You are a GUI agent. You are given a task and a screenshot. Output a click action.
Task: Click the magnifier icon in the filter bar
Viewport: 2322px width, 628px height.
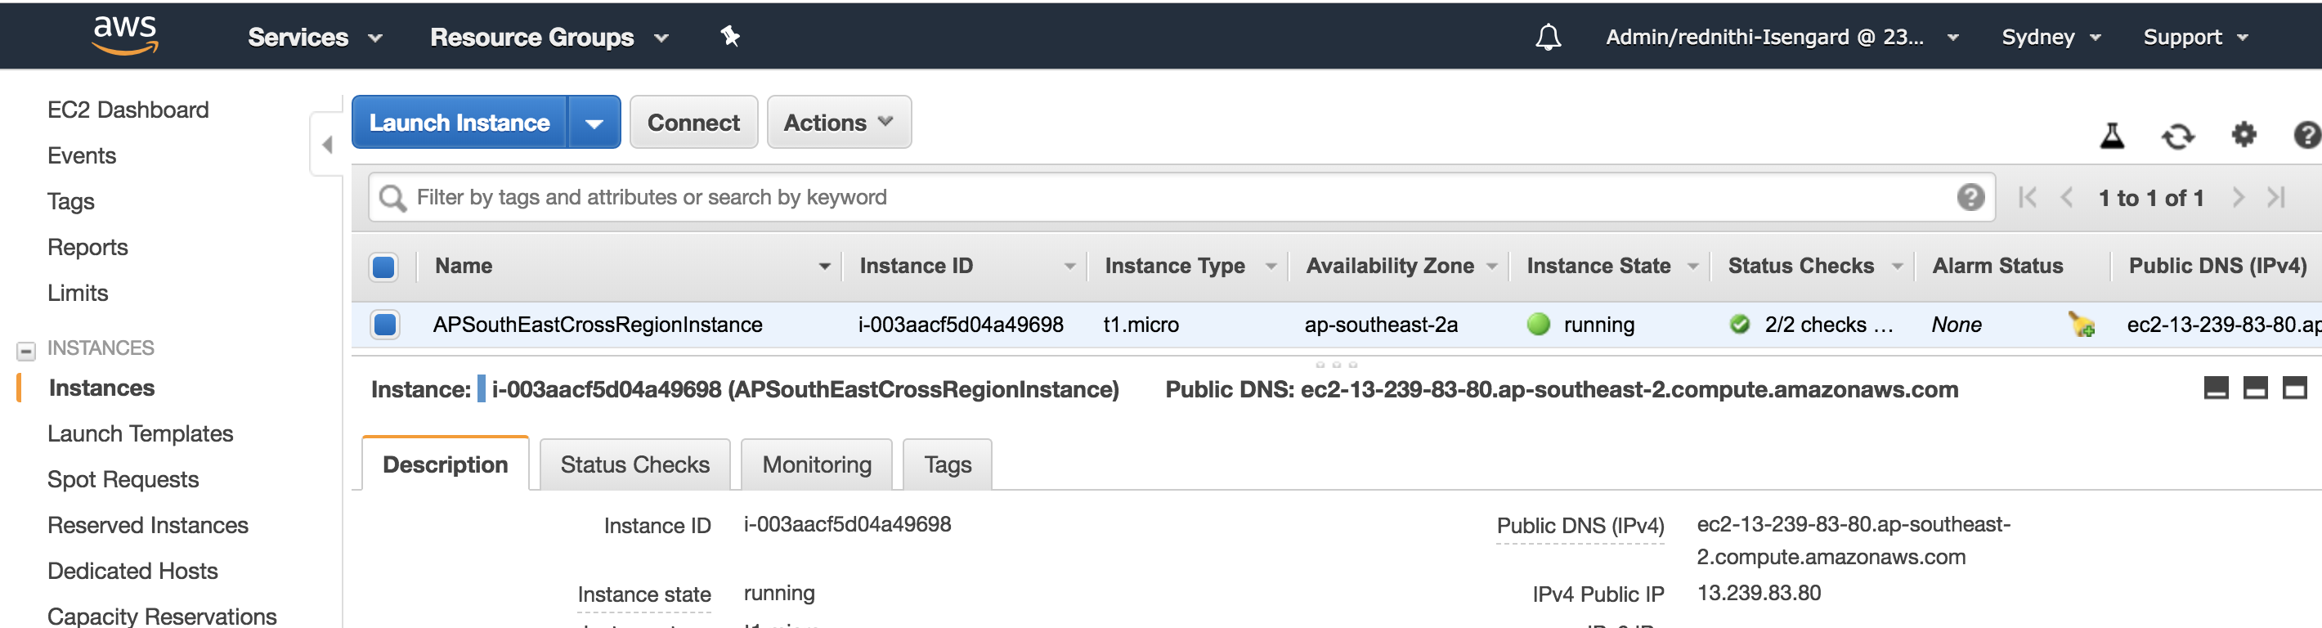coord(392,198)
